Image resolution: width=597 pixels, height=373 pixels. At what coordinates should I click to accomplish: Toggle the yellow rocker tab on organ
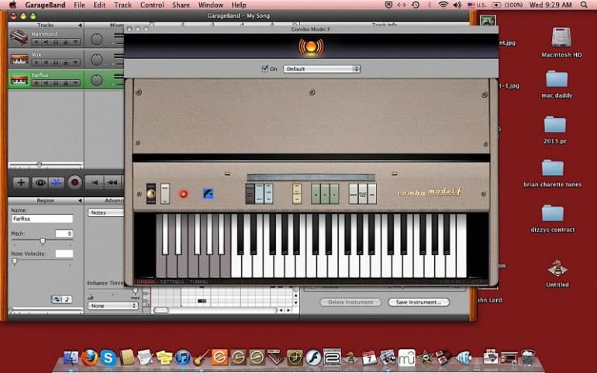tap(297, 194)
